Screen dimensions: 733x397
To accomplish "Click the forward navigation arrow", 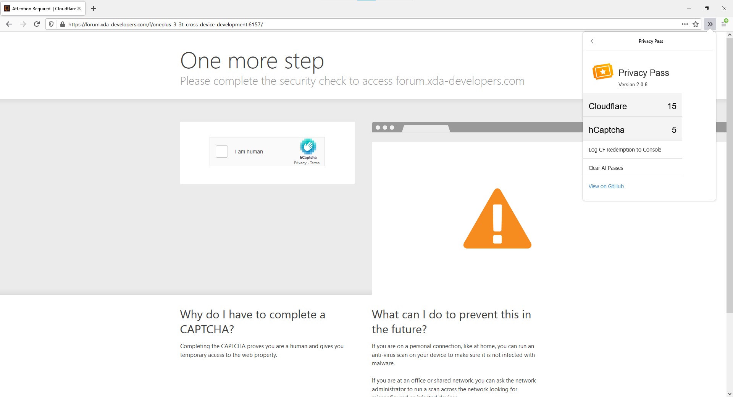I will point(23,24).
